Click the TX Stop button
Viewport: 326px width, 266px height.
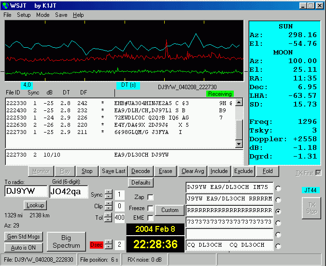(312, 208)
